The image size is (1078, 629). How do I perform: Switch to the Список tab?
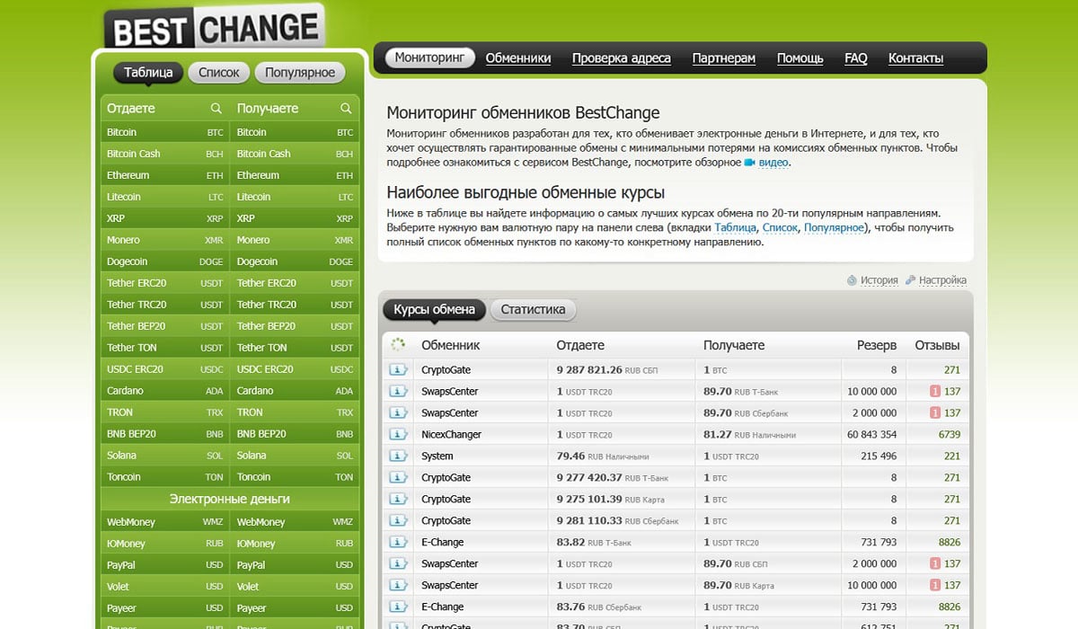(x=218, y=73)
